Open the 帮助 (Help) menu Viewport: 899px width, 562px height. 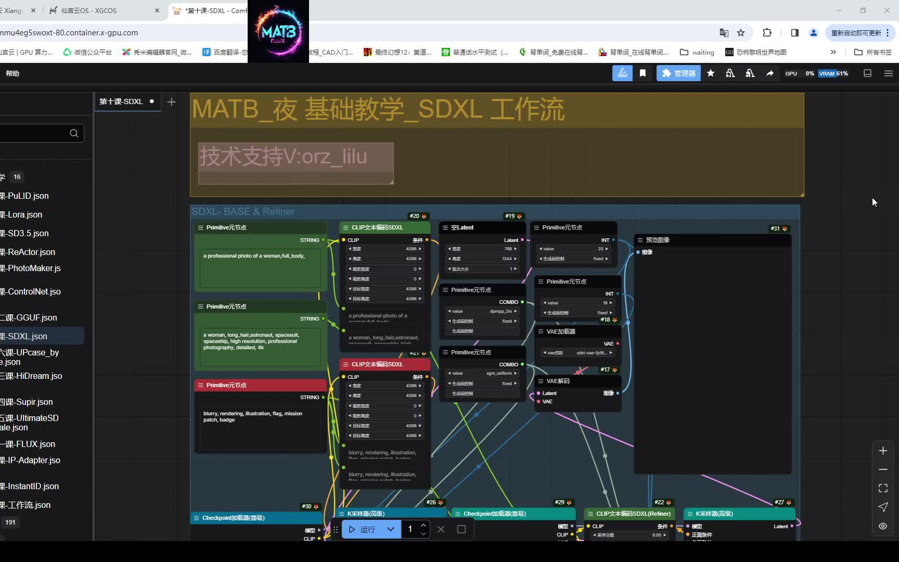[x=12, y=73]
